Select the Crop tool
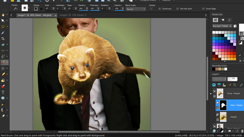This screenshot has width=244, height=137. tap(3, 39)
